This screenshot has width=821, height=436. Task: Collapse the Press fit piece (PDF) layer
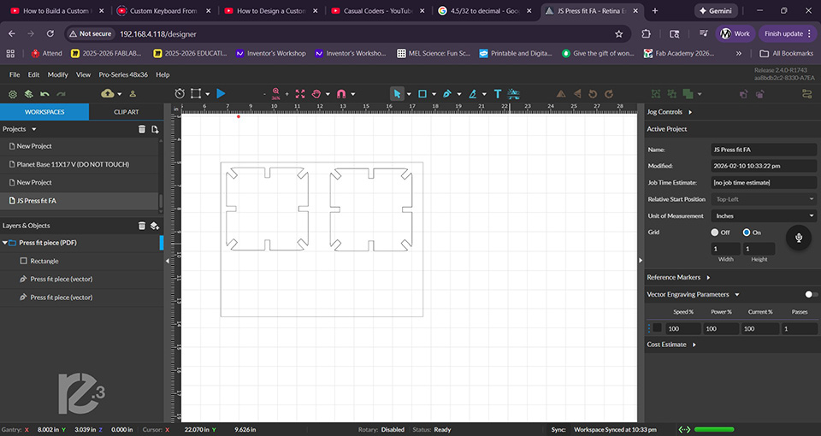pos(4,243)
